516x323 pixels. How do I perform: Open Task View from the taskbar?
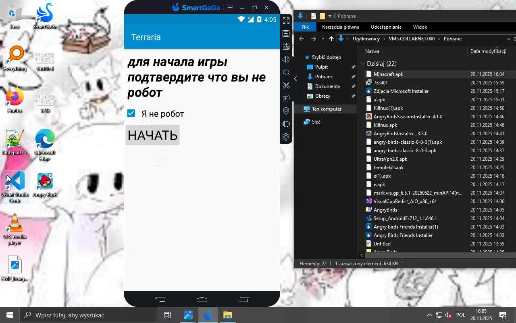[168, 315]
